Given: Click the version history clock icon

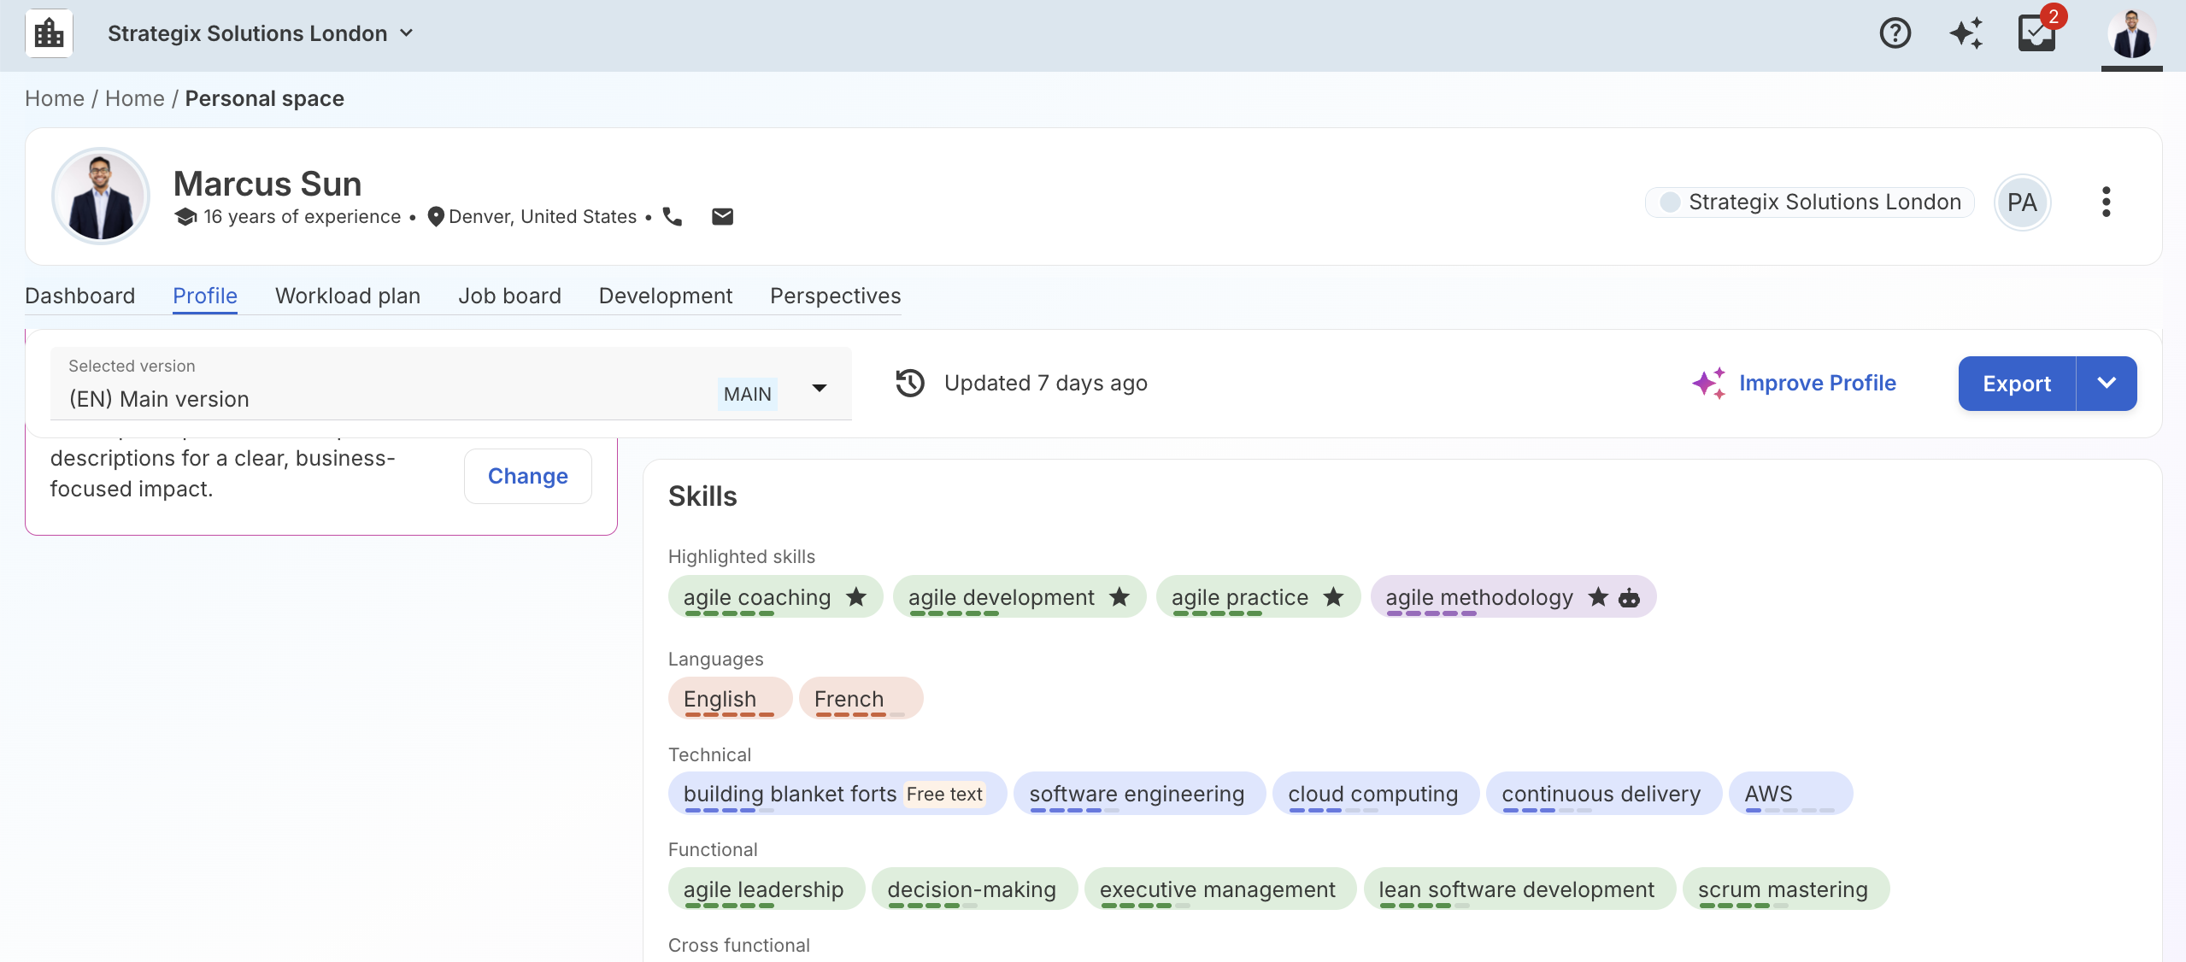Looking at the screenshot, I should 910,384.
